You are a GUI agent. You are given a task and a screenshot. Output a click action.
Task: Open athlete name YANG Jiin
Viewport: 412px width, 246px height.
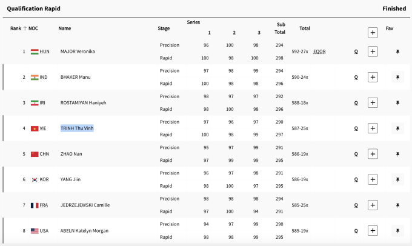pos(70,179)
